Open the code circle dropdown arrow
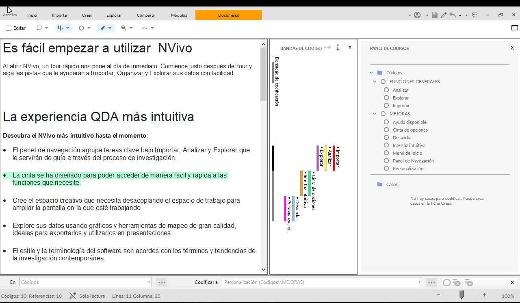This screenshot has height=303, width=520. pos(89,28)
